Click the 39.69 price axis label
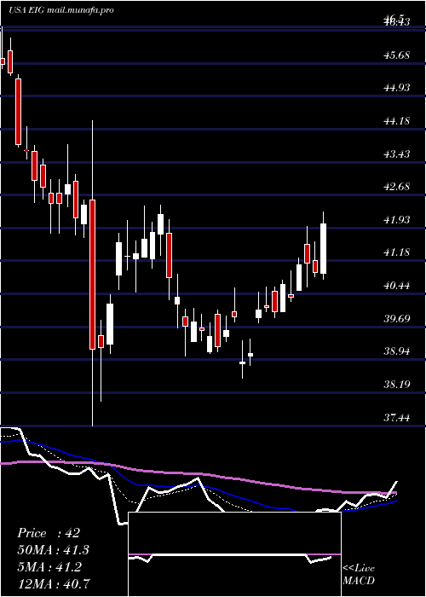The height and width of the screenshot is (597, 426). pos(397,319)
